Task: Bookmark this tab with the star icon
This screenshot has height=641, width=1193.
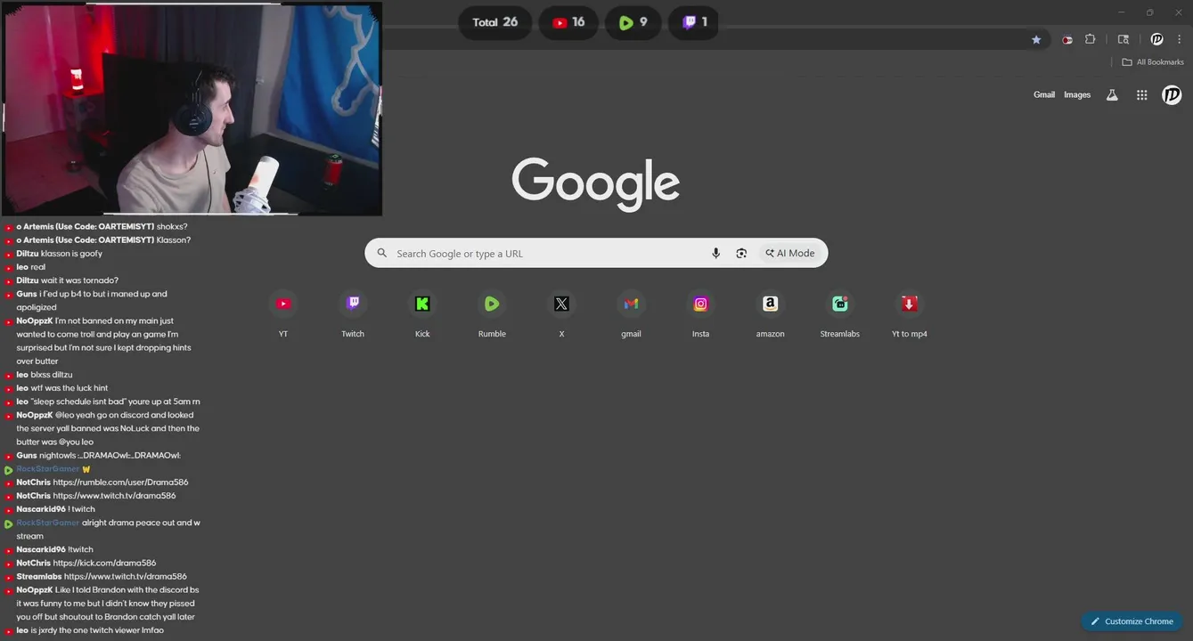Action: click(1036, 39)
